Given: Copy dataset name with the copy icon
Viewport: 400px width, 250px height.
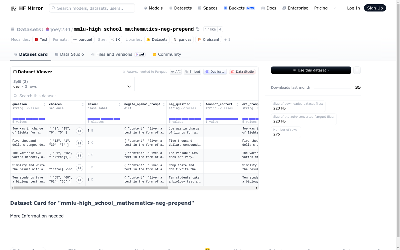Looking at the screenshot, I should point(198,29).
